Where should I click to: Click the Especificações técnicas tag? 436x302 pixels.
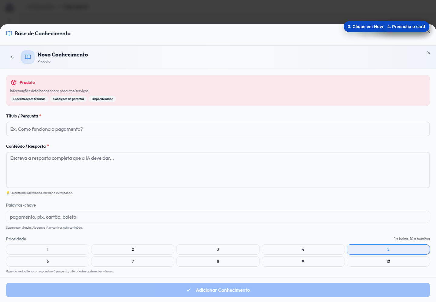pyautogui.click(x=29, y=99)
